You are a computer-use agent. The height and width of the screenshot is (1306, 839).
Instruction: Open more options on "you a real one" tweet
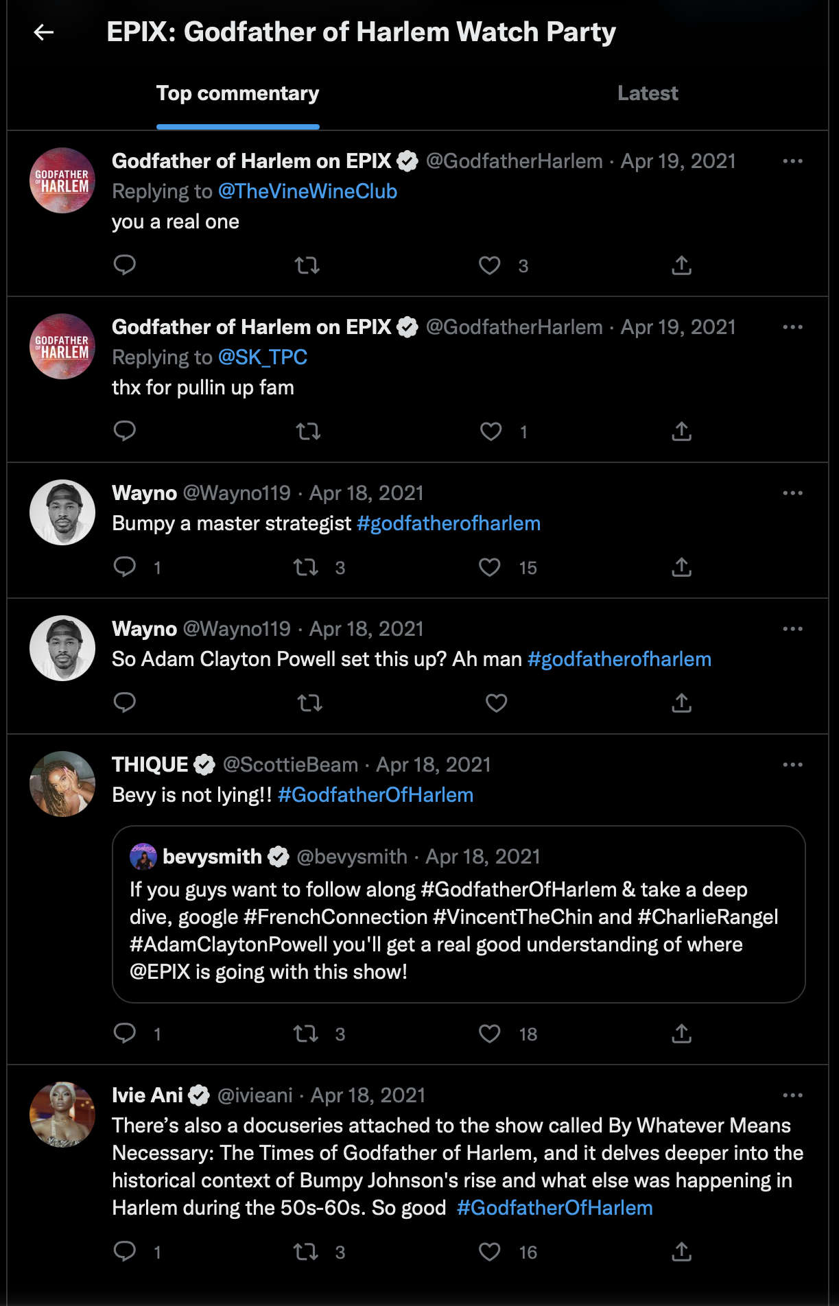(792, 161)
